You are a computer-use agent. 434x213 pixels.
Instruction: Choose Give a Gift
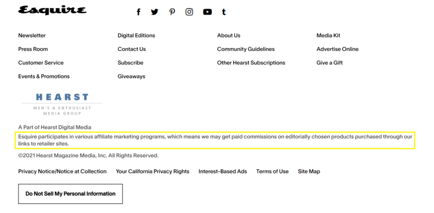(329, 63)
